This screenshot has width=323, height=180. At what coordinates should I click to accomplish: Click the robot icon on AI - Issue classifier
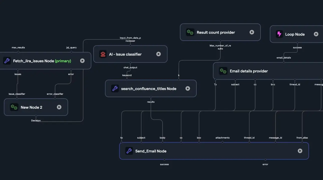103,54
